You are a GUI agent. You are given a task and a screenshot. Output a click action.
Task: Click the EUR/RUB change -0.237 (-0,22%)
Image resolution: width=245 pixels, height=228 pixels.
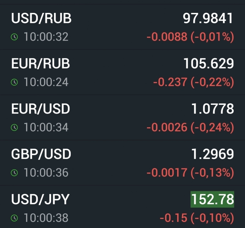point(193,82)
